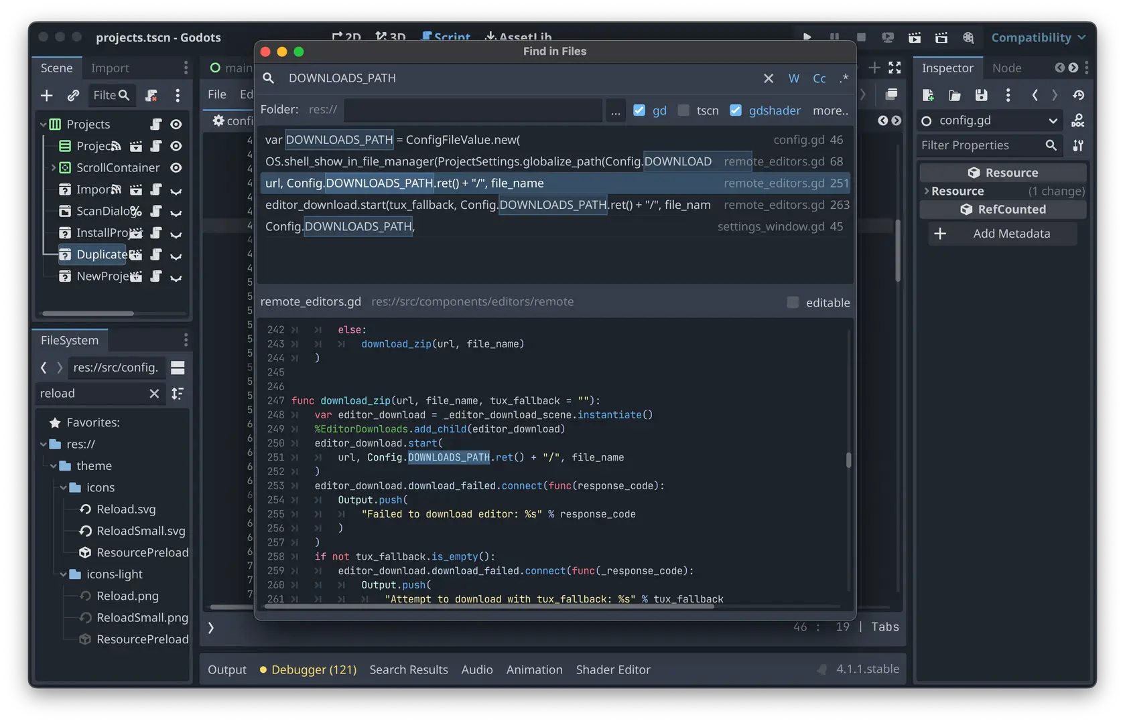Open Inspector object history icon
Image resolution: width=1125 pixels, height=723 pixels.
tap(1078, 96)
